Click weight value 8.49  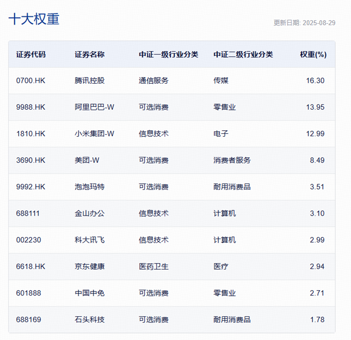(317, 160)
